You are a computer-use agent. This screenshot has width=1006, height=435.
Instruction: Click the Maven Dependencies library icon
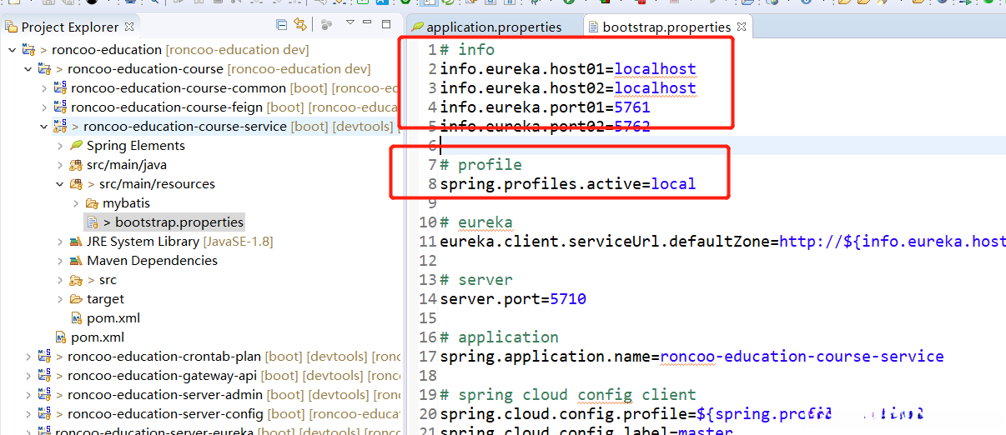(x=76, y=261)
